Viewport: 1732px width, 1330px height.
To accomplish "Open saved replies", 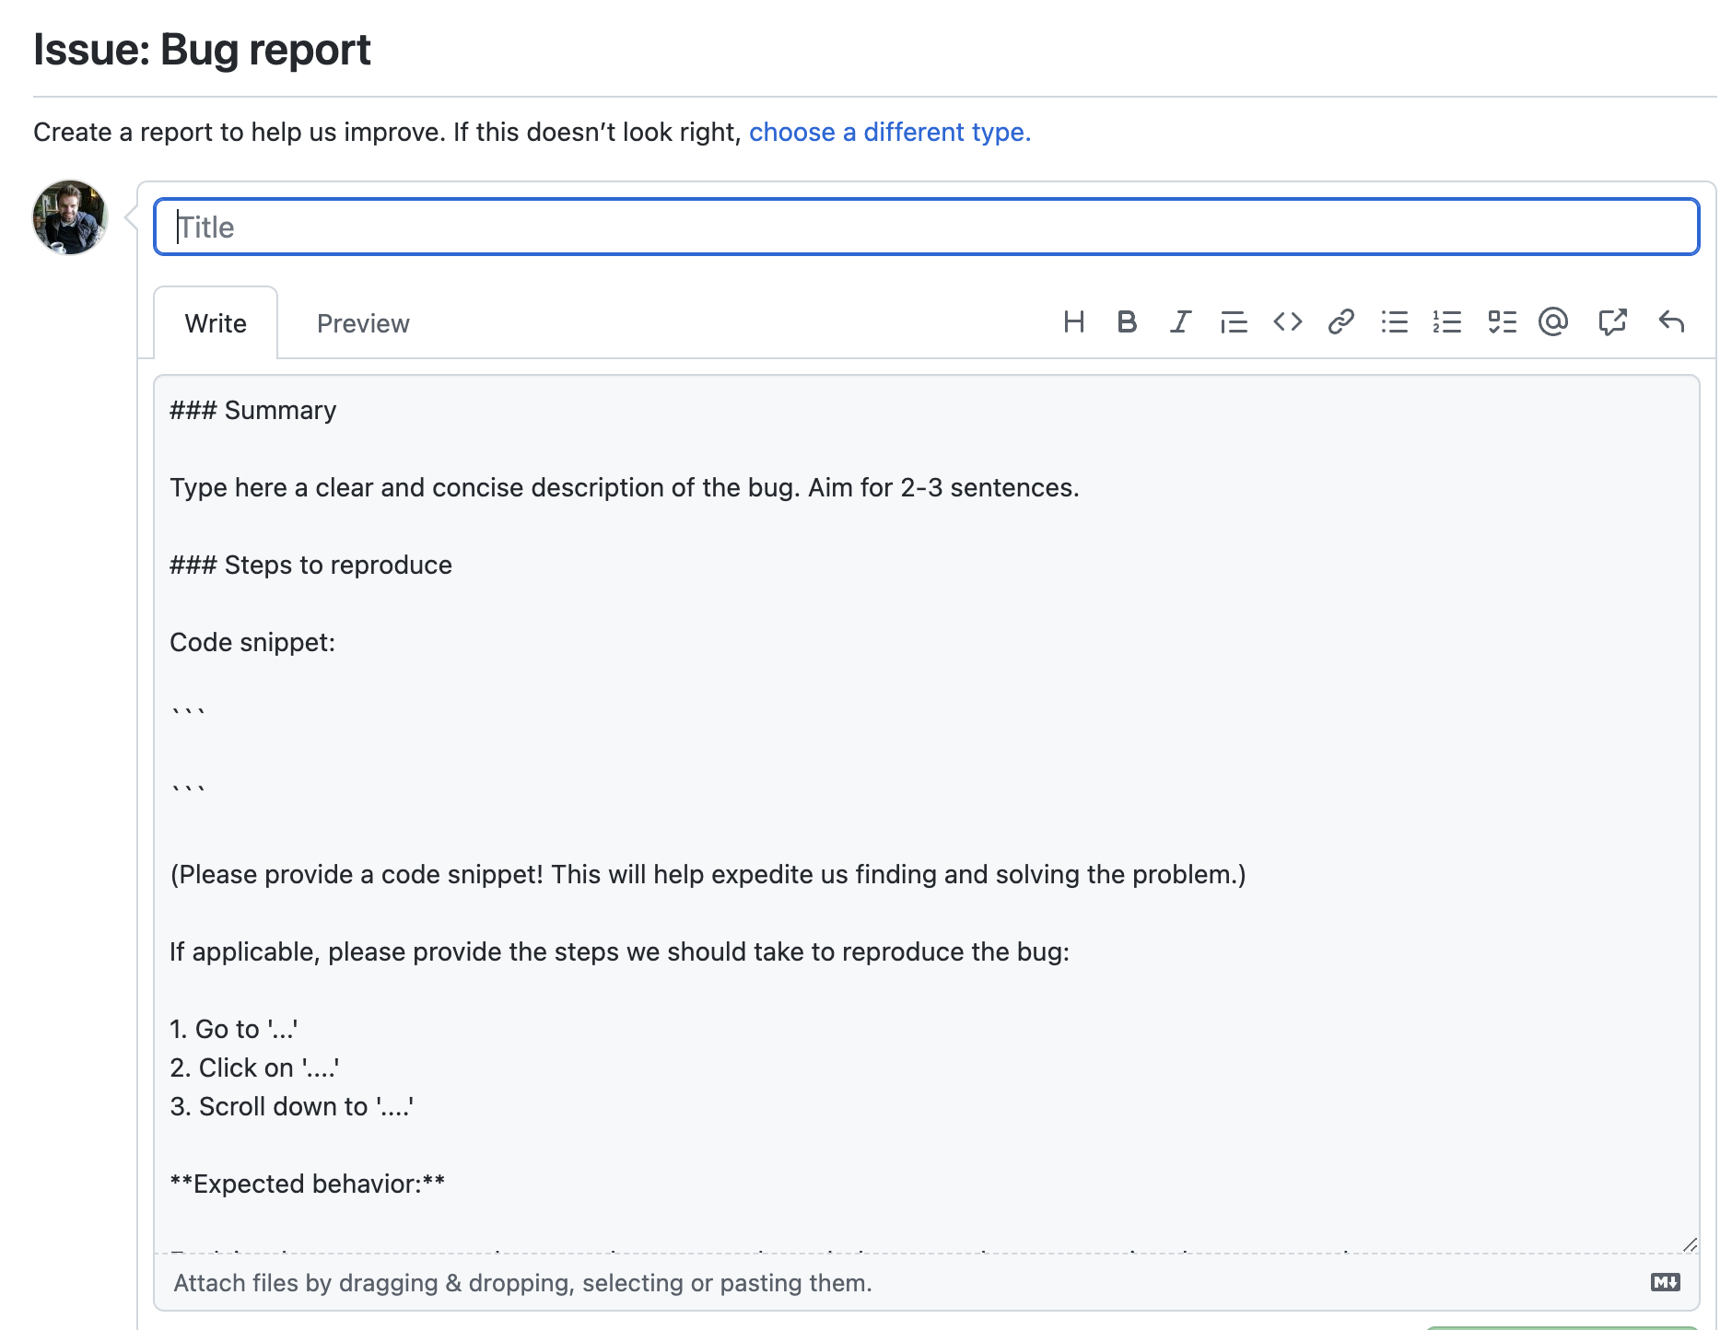I will coord(1674,322).
